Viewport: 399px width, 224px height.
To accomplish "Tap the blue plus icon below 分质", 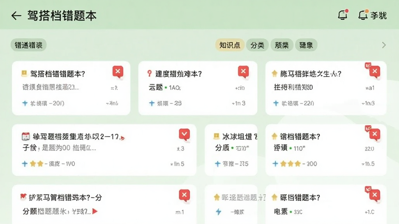I will pyautogui.click(x=217, y=164).
